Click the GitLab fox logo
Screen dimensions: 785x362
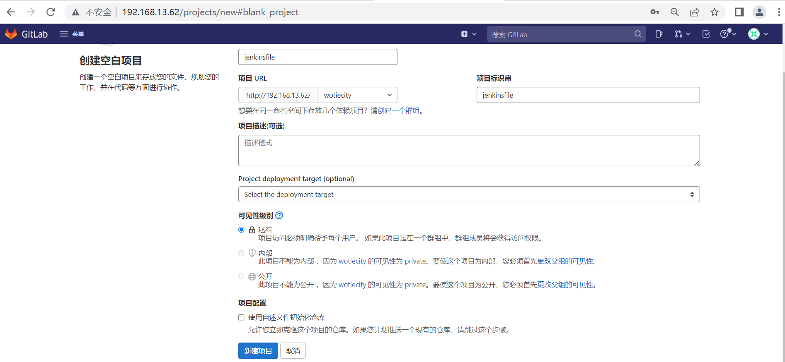(11, 34)
